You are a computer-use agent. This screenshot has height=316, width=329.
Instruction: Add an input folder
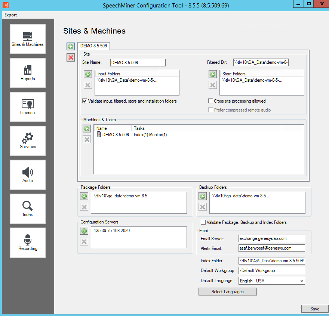(x=88, y=74)
